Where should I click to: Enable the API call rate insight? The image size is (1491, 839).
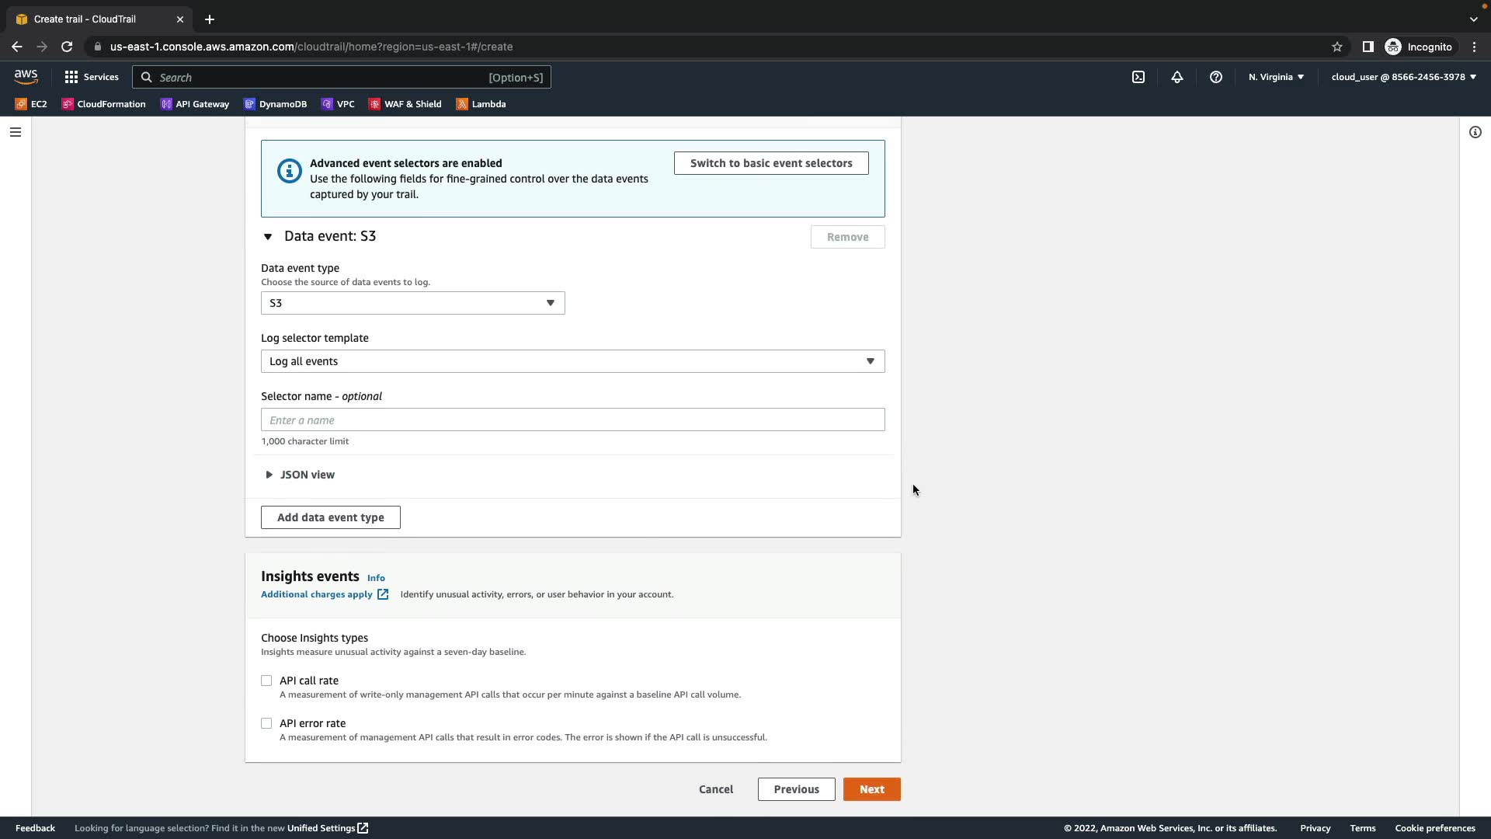coord(266,681)
